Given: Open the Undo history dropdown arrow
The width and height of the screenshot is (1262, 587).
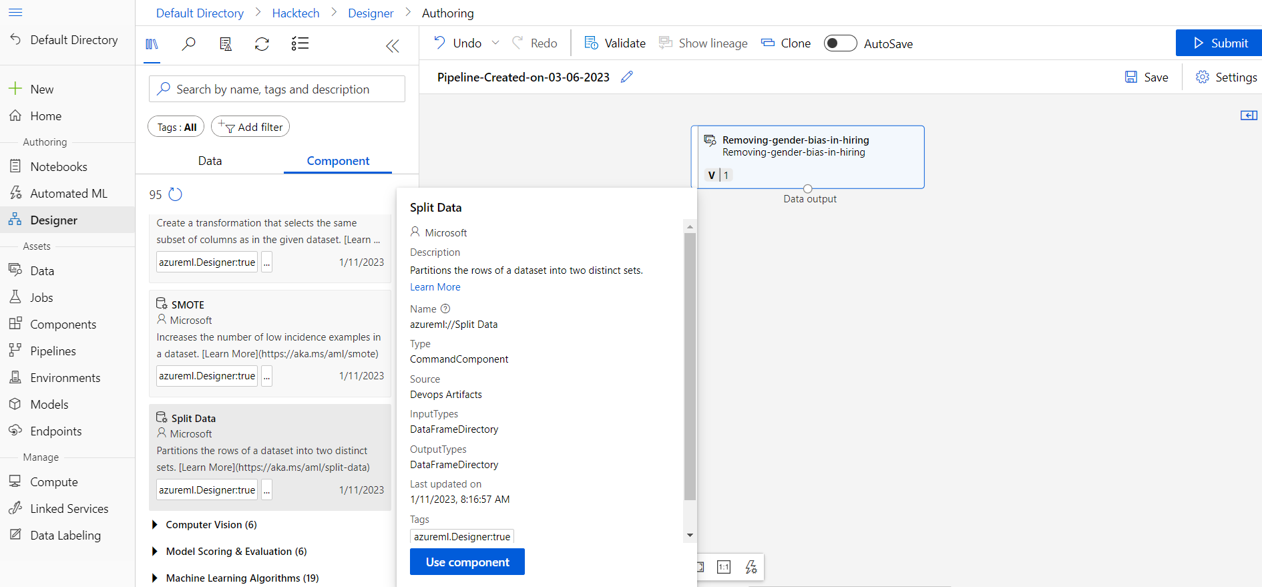Looking at the screenshot, I should [x=495, y=43].
